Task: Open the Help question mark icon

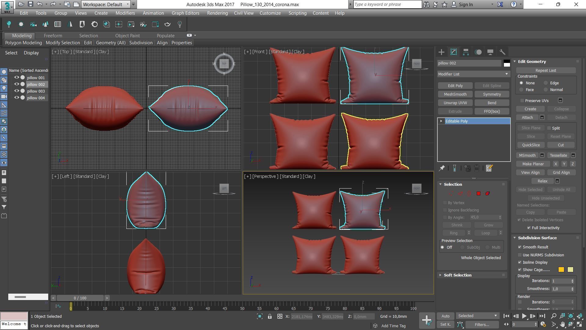Action: coord(514,4)
